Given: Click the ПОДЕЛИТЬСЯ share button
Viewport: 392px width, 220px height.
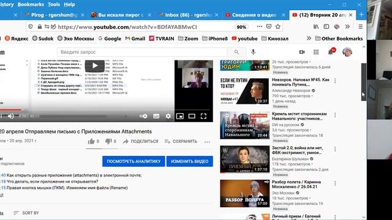Looking at the screenshot, I should (140, 141).
